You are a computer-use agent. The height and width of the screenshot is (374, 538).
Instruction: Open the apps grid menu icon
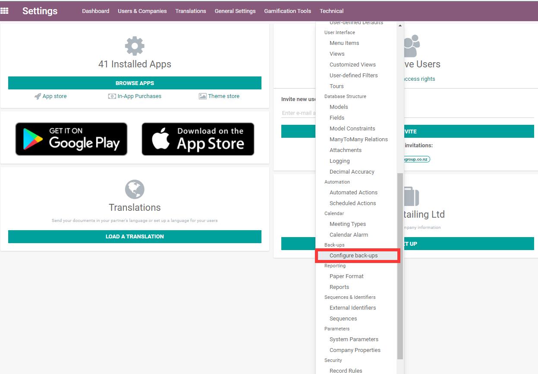(4, 11)
